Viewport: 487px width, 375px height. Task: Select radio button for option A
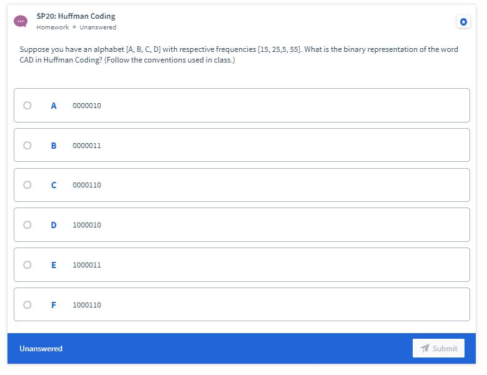27,106
